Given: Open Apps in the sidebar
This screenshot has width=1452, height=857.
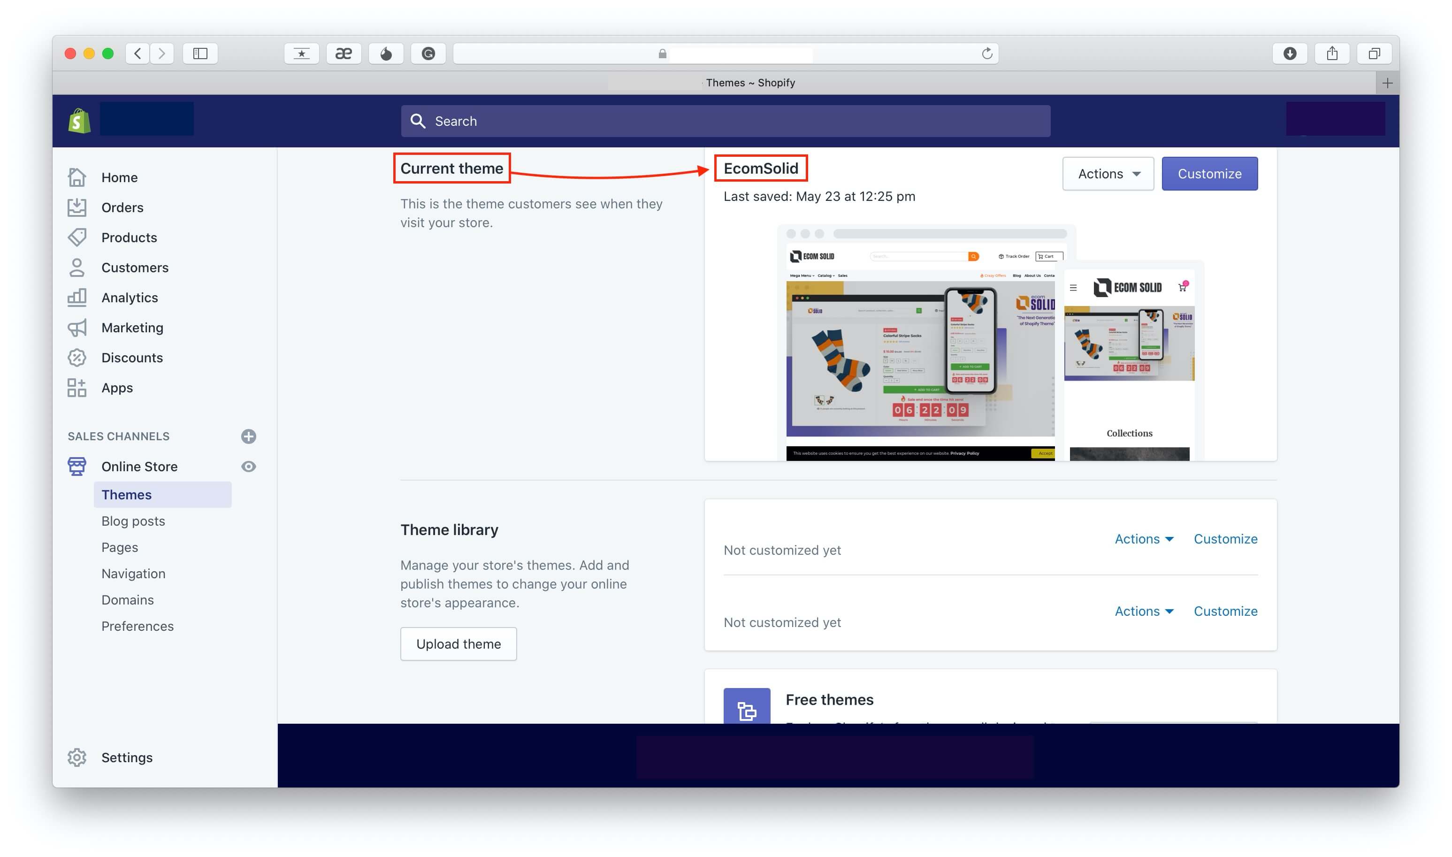Looking at the screenshot, I should coord(117,388).
